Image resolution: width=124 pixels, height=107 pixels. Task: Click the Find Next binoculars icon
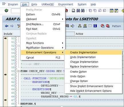(83, 11)
